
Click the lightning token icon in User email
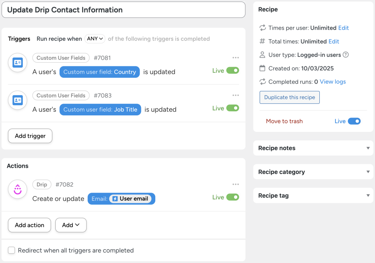coord(115,199)
